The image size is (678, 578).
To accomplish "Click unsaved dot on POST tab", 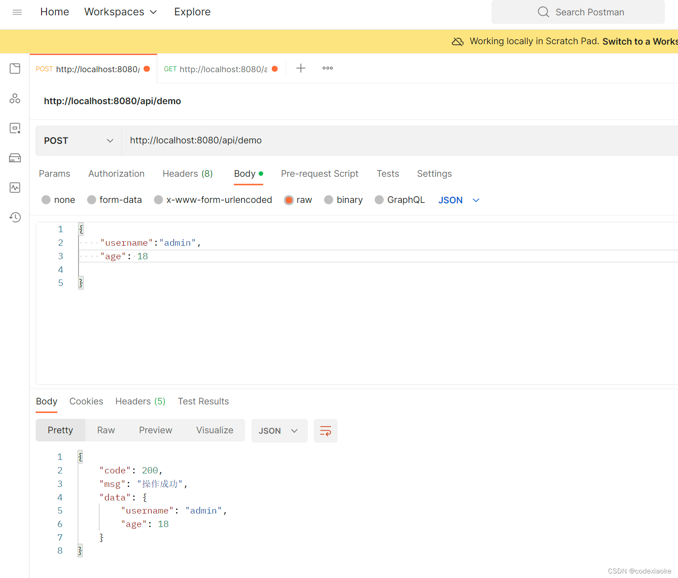I will pos(147,69).
